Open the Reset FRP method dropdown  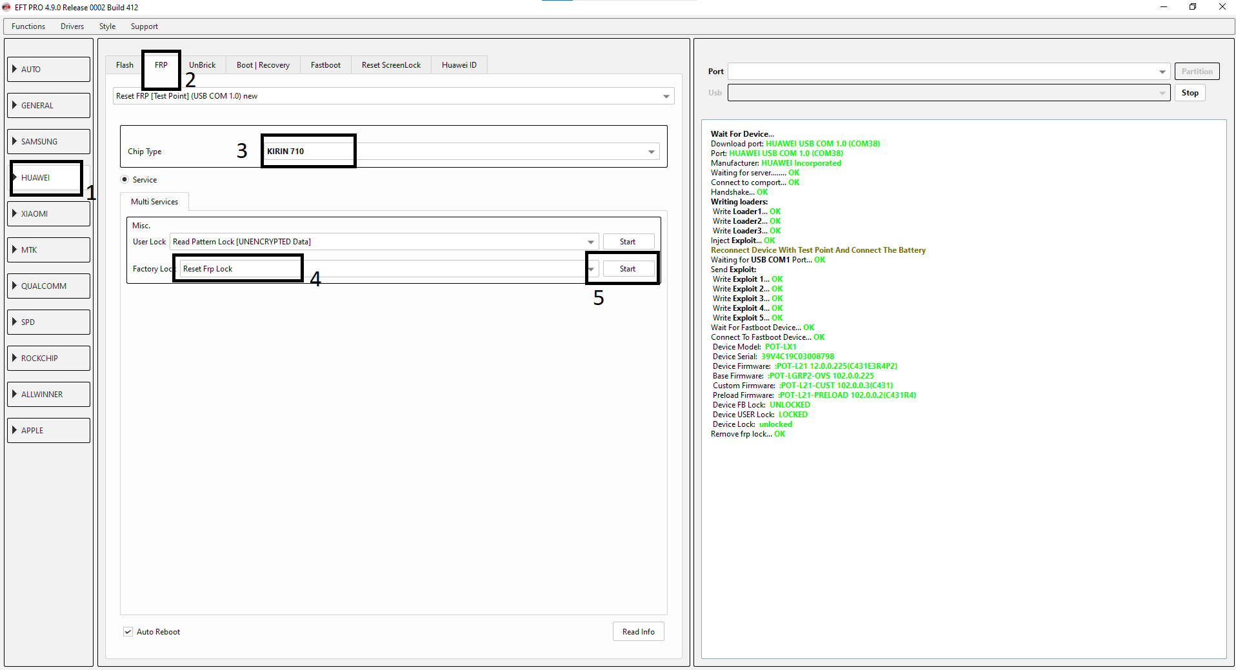[394, 96]
